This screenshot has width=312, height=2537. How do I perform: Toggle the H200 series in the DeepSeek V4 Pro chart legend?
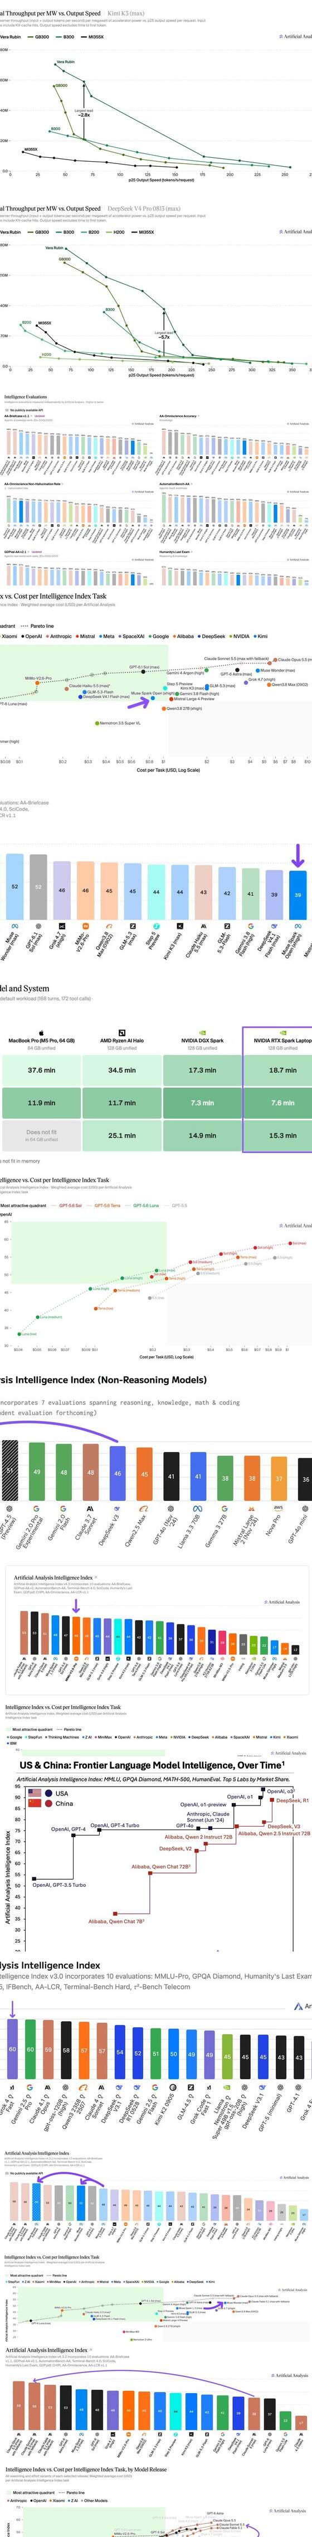pos(115,231)
